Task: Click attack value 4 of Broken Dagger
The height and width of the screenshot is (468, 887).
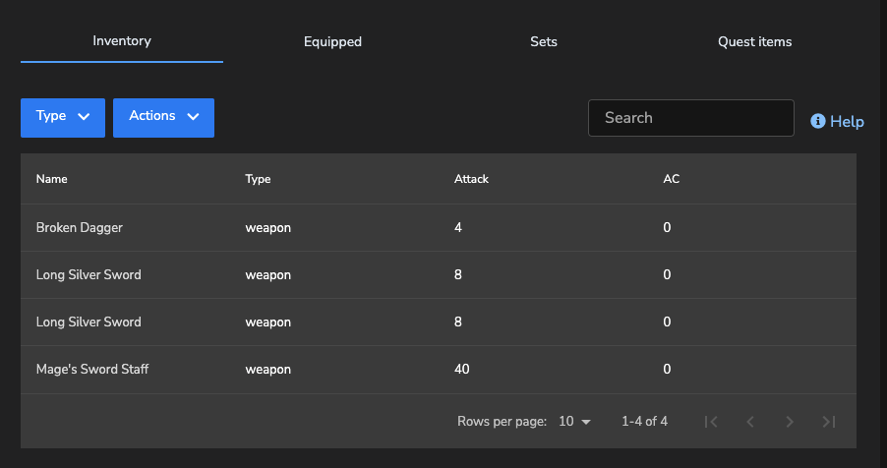Action: pos(458,227)
